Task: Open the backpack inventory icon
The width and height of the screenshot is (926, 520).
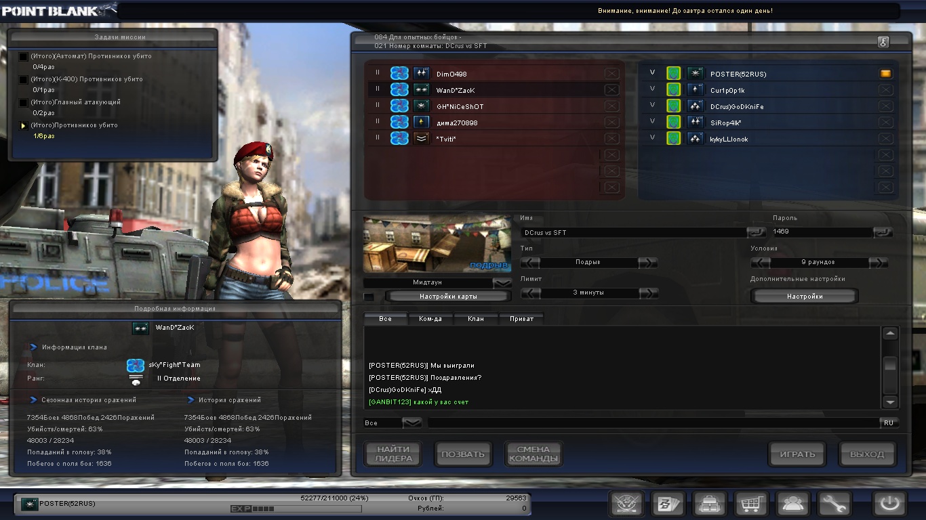Action: pyautogui.click(x=710, y=504)
